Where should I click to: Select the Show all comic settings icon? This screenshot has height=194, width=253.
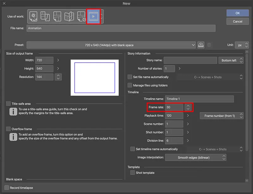tap(81, 16)
